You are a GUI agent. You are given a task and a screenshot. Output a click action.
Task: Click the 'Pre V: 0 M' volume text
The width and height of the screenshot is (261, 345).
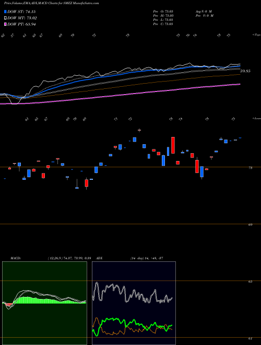(x=205, y=15)
